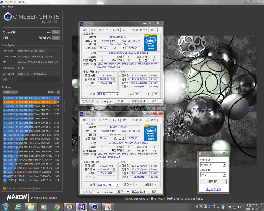Click the Intel Xeon logo in upper CPU-Z

tap(150, 43)
